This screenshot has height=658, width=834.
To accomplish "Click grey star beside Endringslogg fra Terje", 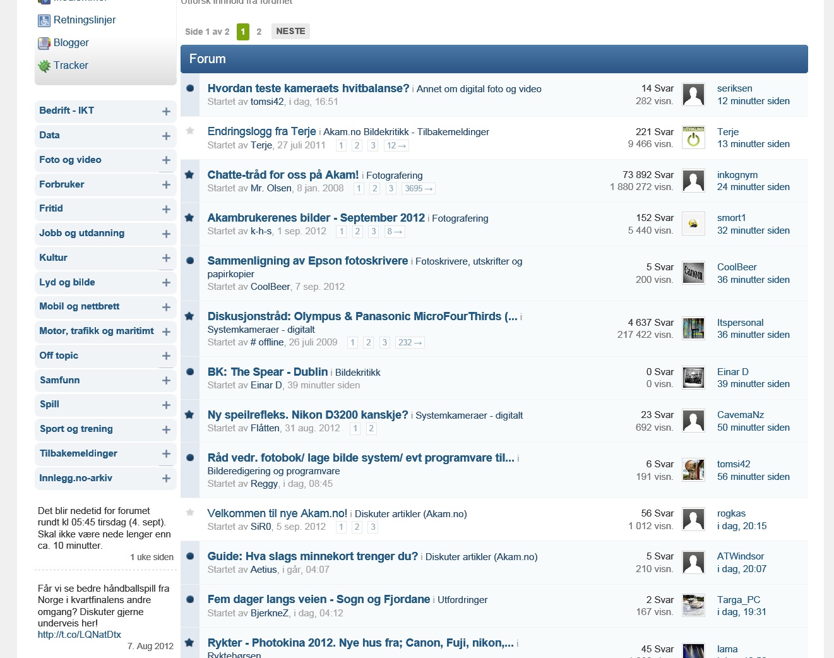I will 190,131.
